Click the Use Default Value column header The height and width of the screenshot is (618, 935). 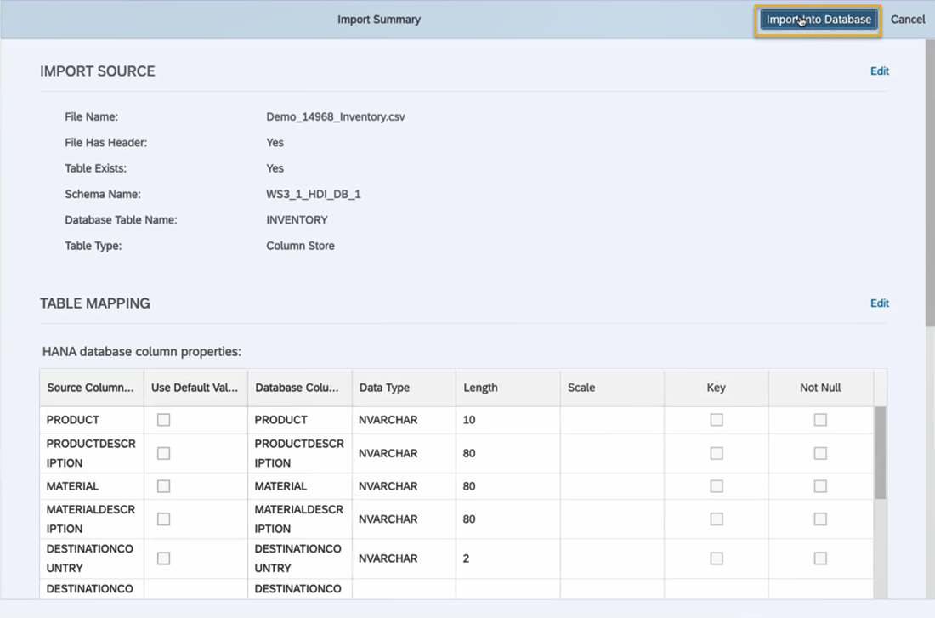coord(195,388)
